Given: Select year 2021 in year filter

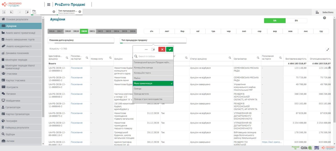Looking at the screenshot, I should pyautogui.click(x=92, y=31).
